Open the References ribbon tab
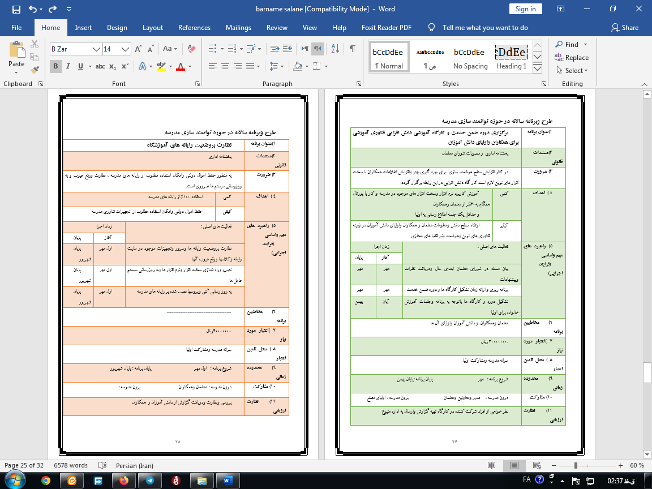 tap(194, 28)
